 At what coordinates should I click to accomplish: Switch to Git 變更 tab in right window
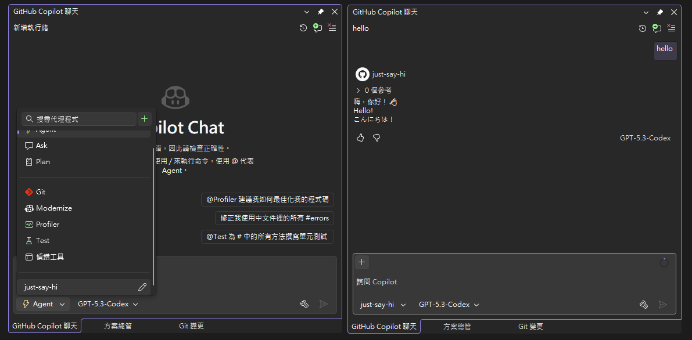pos(530,327)
